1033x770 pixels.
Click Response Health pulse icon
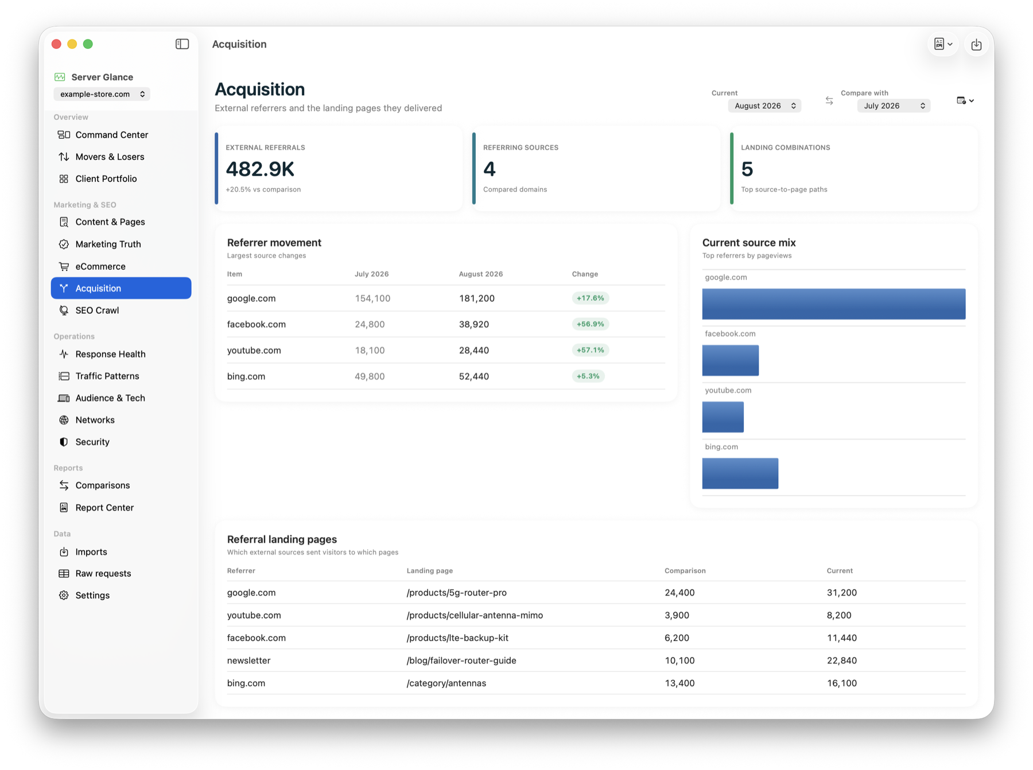point(64,354)
